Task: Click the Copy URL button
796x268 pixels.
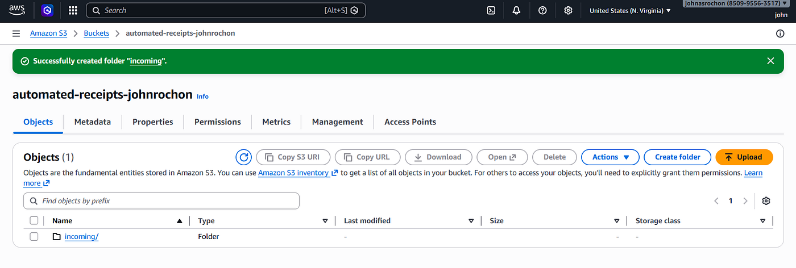Action: [367, 157]
